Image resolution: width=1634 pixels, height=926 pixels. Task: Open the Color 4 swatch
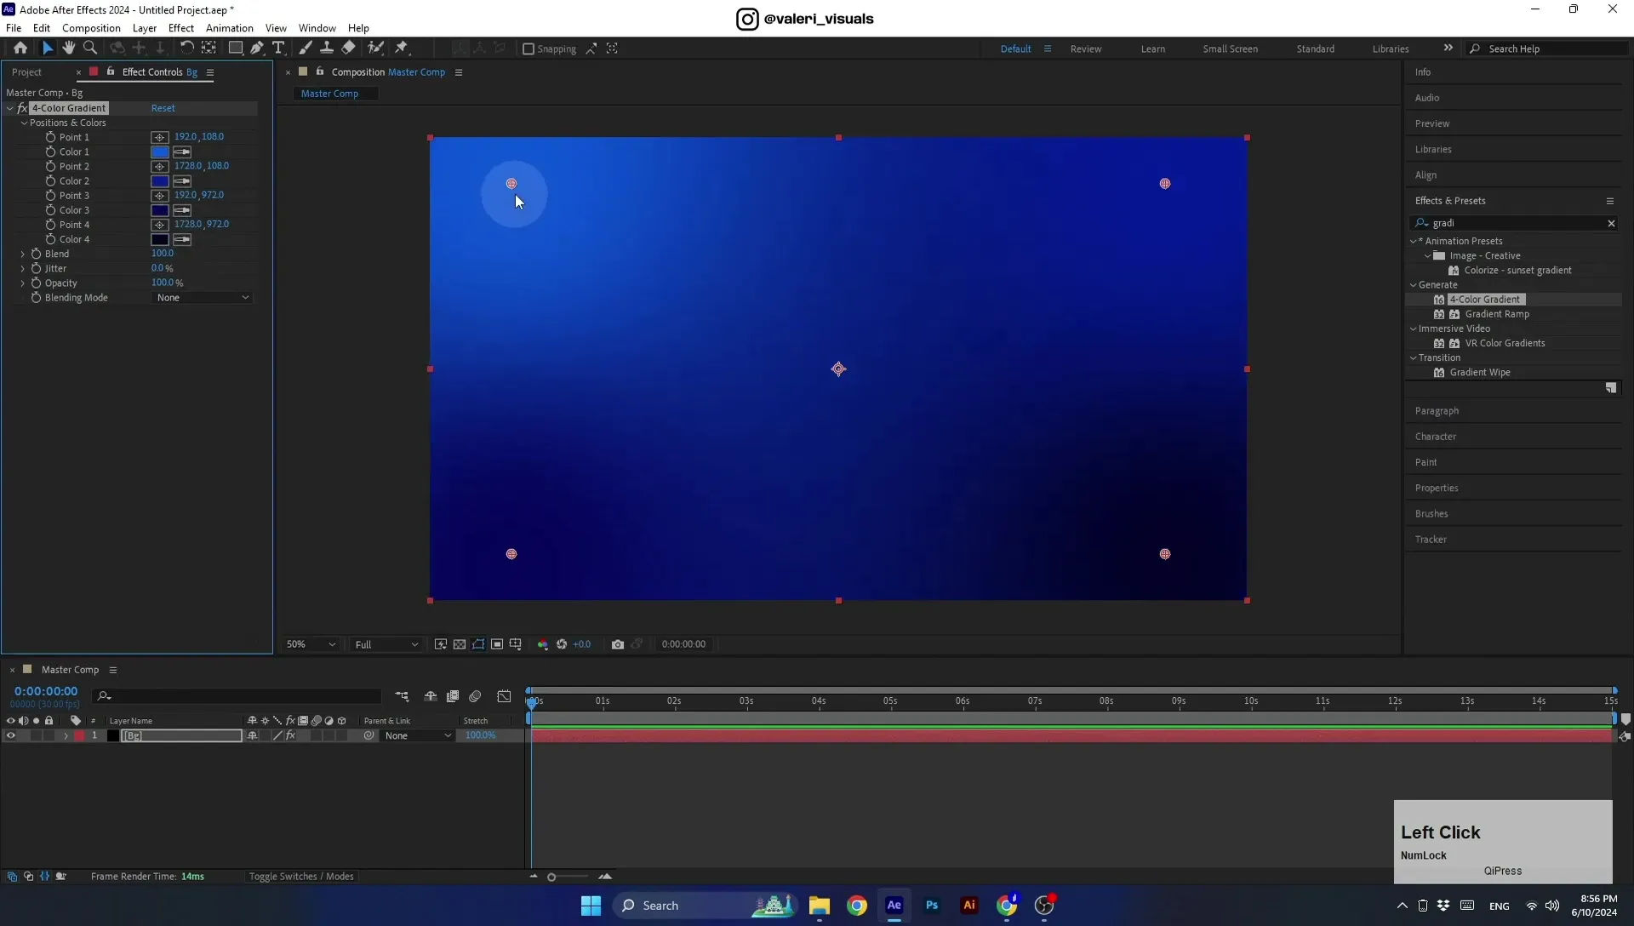(160, 239)
